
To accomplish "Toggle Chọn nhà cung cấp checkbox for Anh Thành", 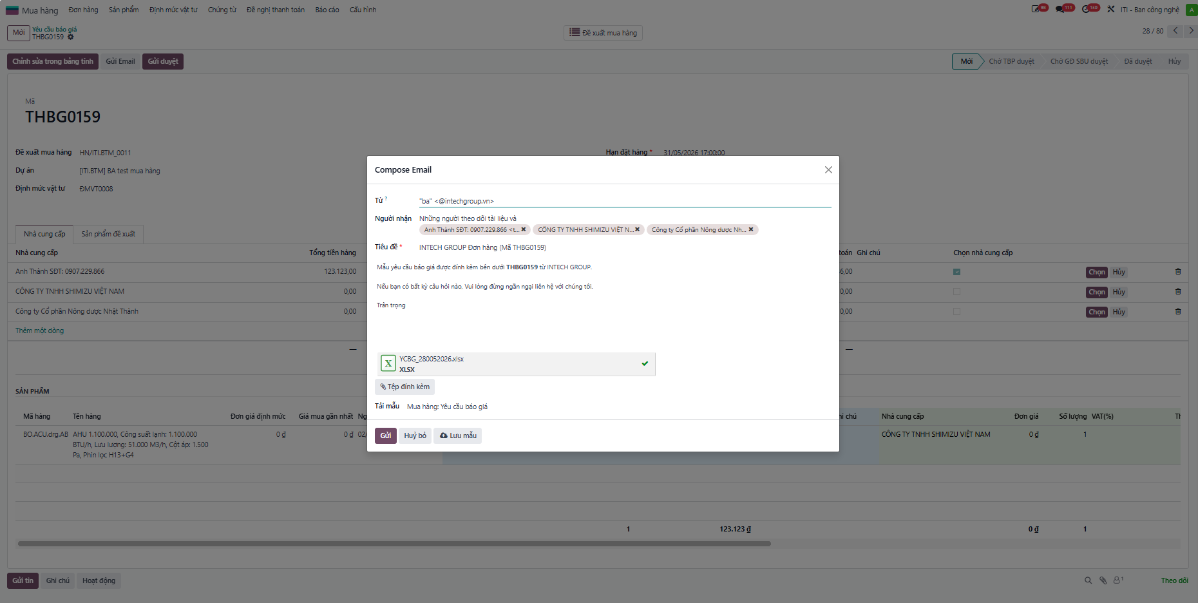I will tap(956, 272).
